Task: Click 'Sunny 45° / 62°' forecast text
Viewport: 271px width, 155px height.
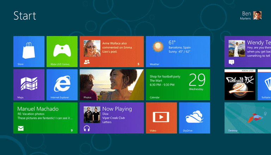Action: pyautogui.click(x=179, y=52)
